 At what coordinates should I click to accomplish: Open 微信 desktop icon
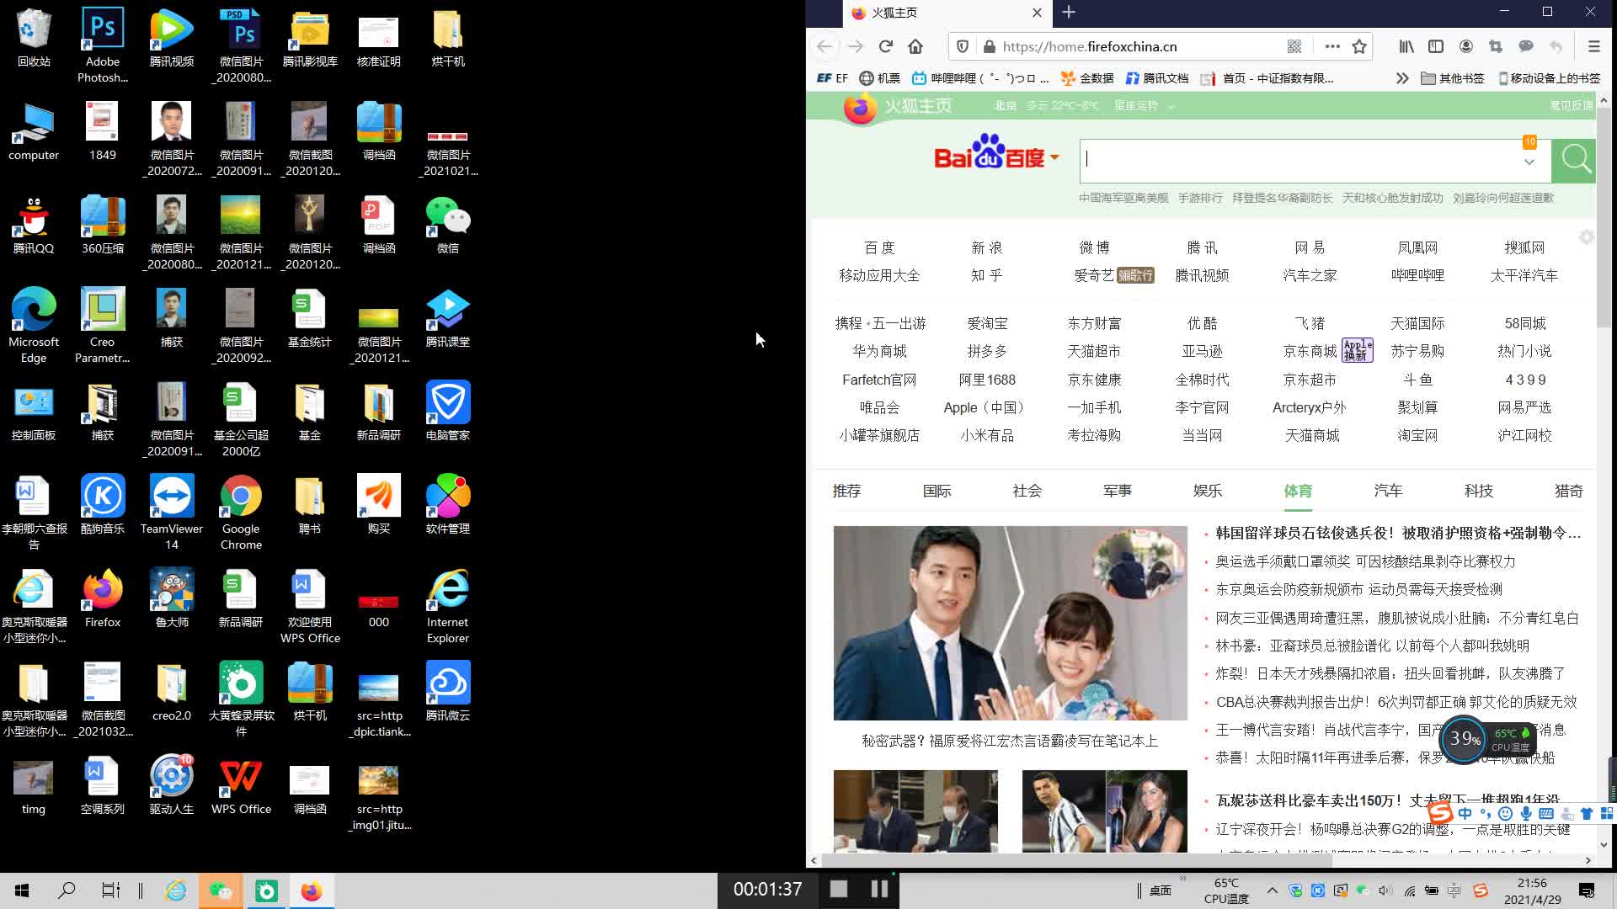[448, 225]
